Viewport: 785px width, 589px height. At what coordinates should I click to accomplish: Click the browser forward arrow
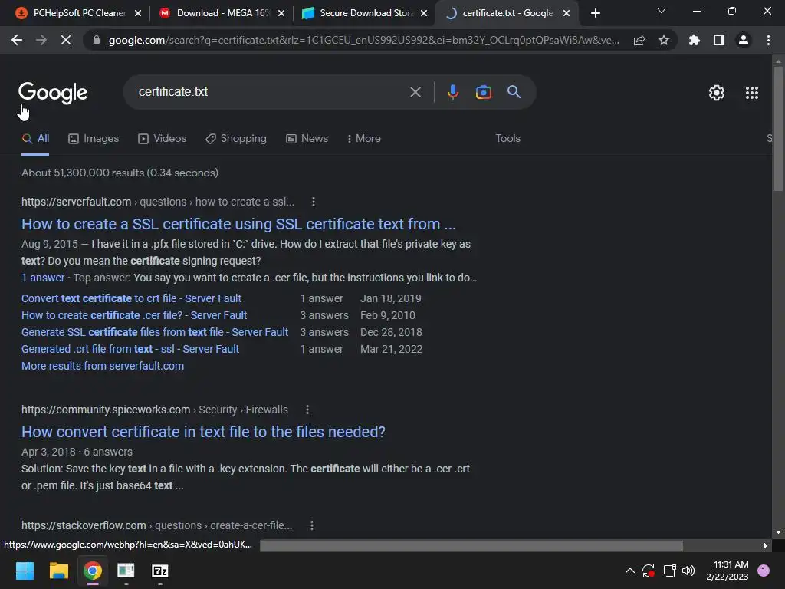pyautogui.click(x=41, y=40)
